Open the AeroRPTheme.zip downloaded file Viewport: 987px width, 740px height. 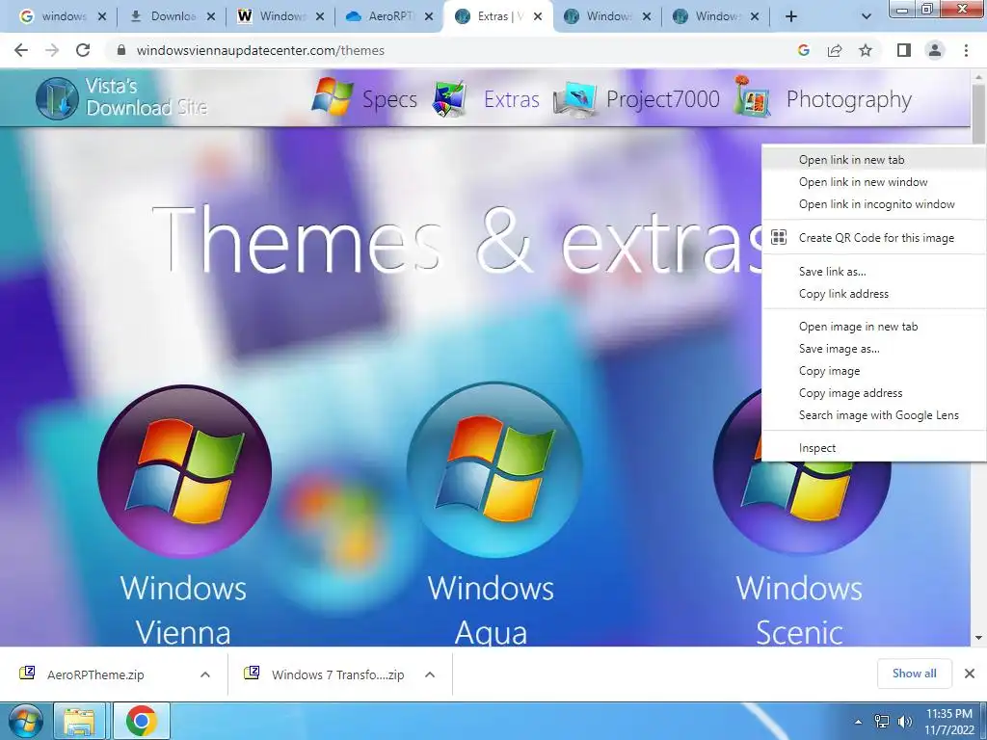[95, 674]
